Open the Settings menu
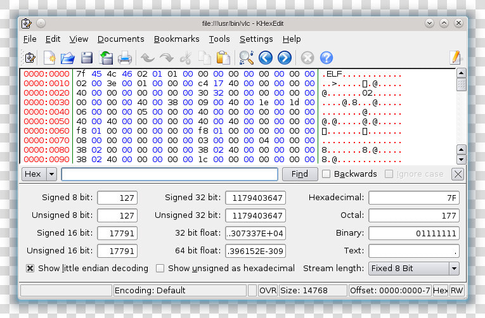 [256, 39]
